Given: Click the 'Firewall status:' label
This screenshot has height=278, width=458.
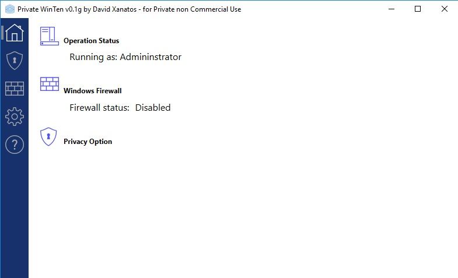Looking at the screenshot, I should point(99,108).
